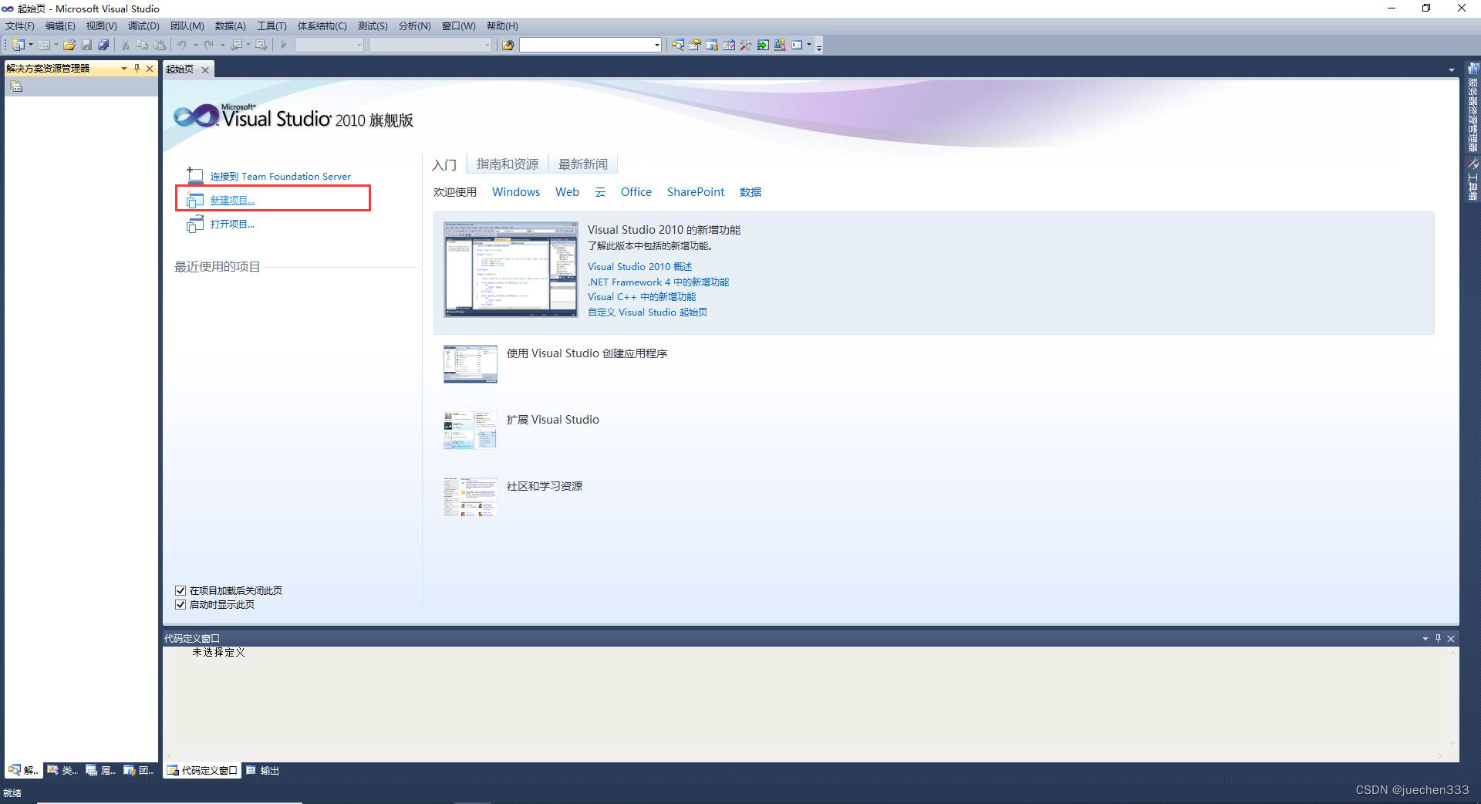Click the Visual Studio 2010 new features thumbnail

[511, 269]
